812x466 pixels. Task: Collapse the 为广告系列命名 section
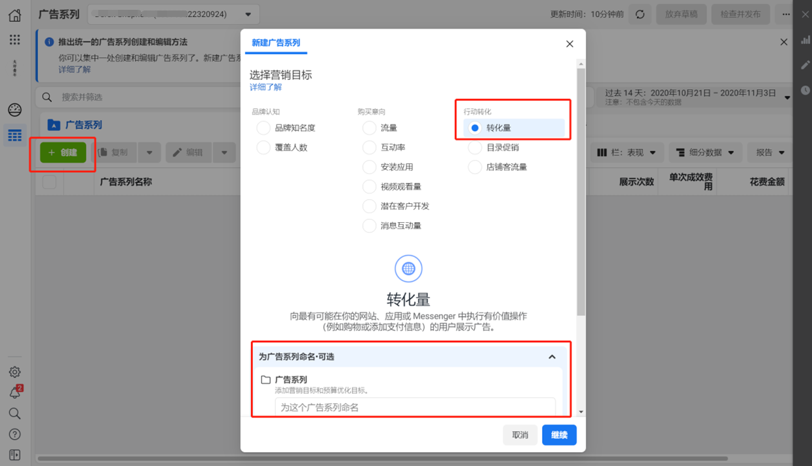552,357
